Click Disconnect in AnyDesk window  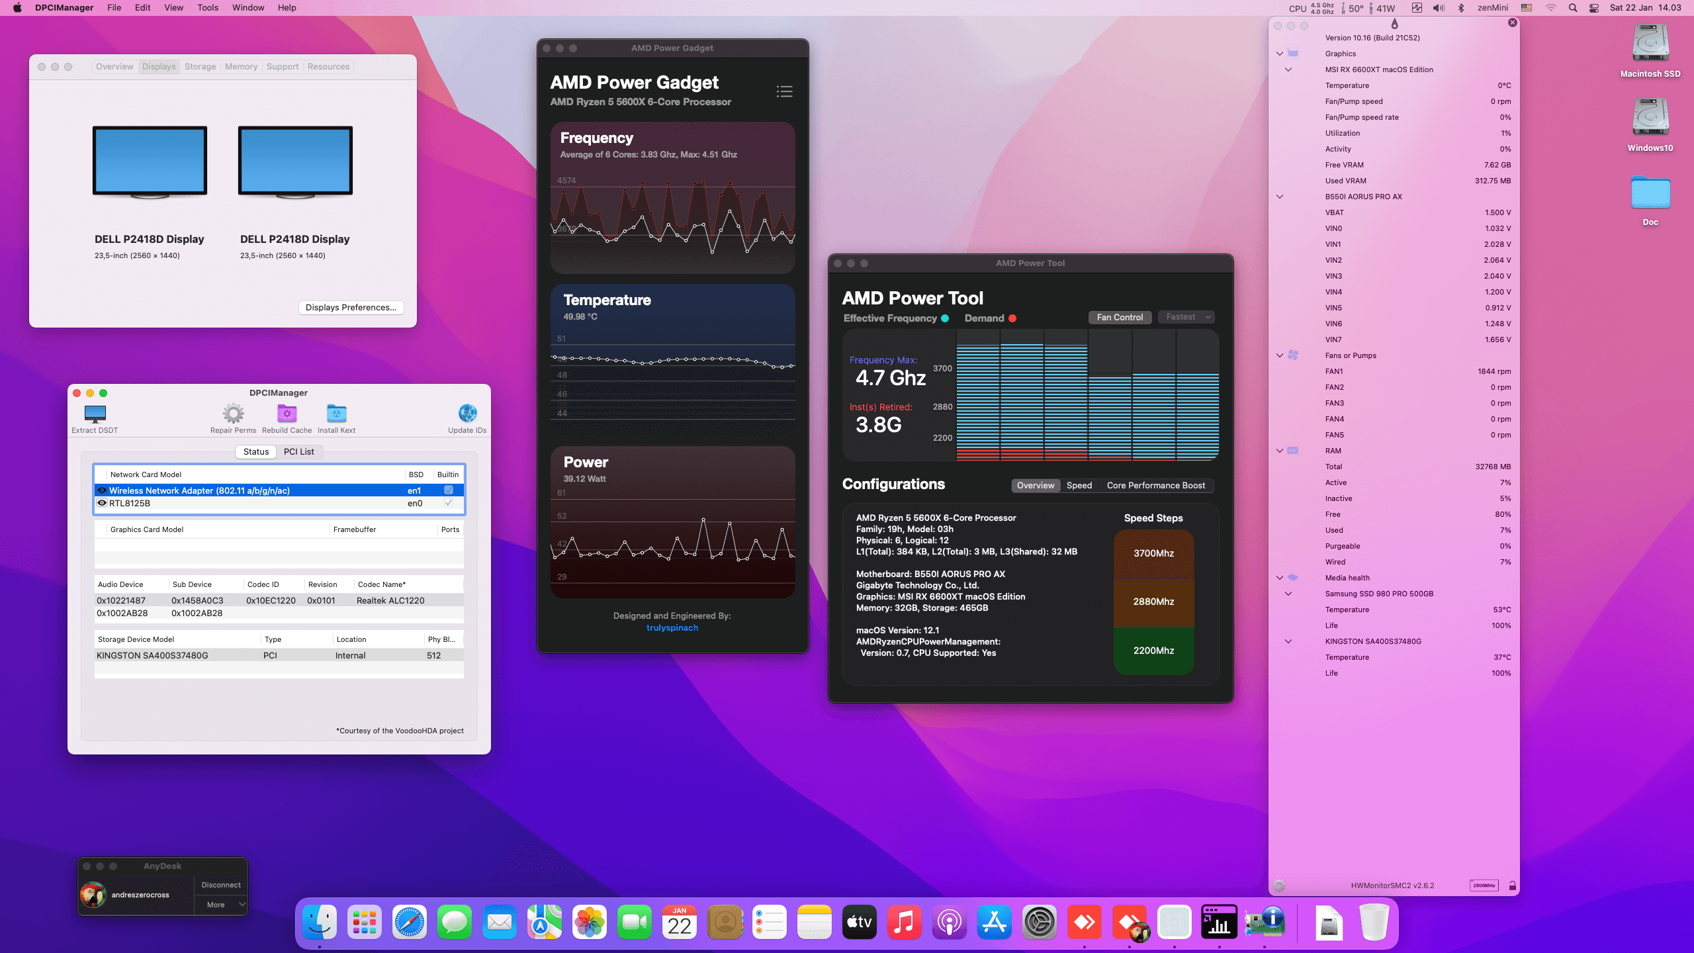coord(221,885)
